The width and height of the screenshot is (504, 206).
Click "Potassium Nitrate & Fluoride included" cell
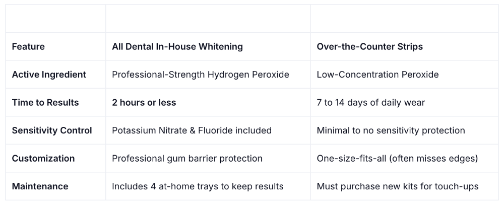coord(192,130)
